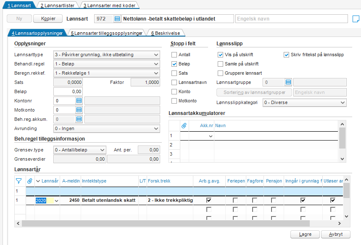
Task: Click the Kontonr number field
Action: (65, 101)
